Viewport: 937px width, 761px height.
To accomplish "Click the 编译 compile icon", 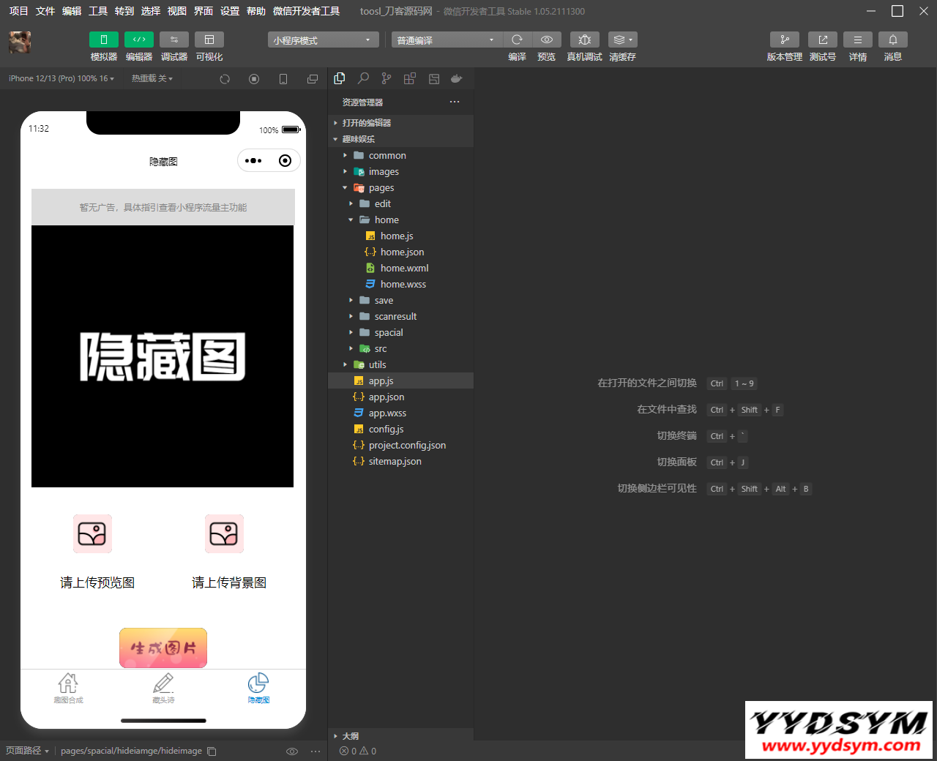I will [x=517, y=40].
